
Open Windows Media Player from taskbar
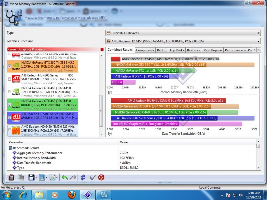(x=55, y=195)
